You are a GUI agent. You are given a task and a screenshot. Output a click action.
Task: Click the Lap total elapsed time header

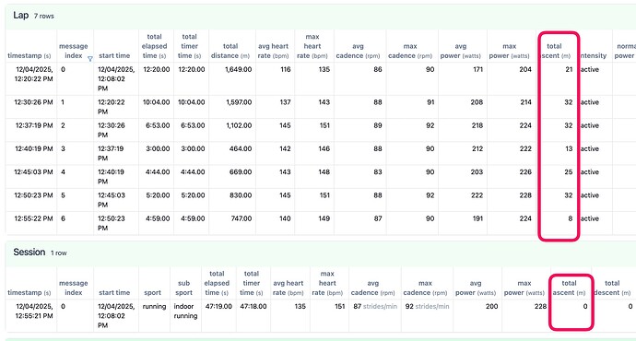[154, 46]
